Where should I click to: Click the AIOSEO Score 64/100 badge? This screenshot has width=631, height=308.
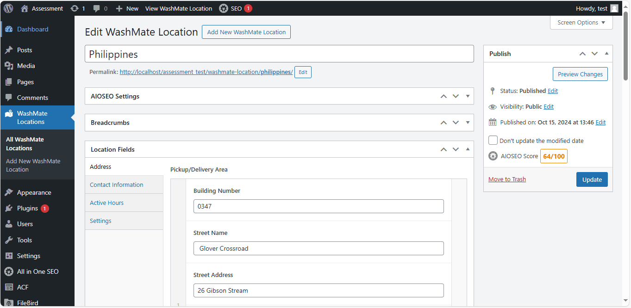tap(554, 156)
